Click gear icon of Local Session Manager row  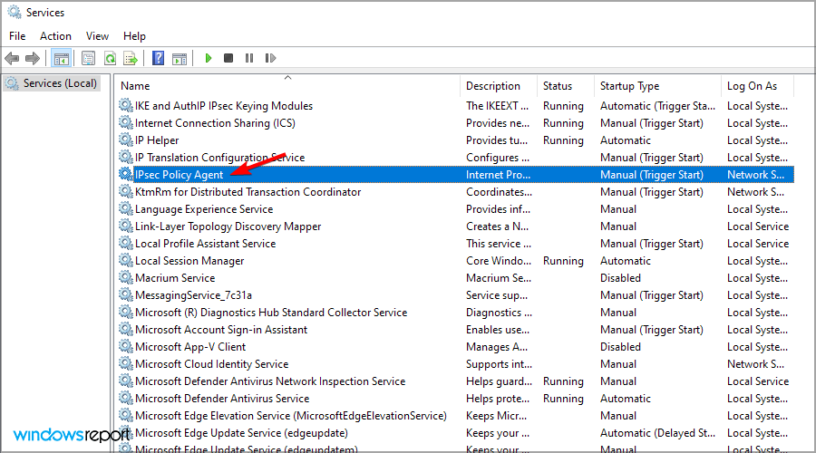(x=125, y=259)
